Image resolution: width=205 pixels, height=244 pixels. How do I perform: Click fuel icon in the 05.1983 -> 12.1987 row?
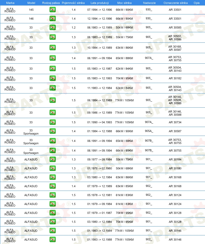point(53,69)
